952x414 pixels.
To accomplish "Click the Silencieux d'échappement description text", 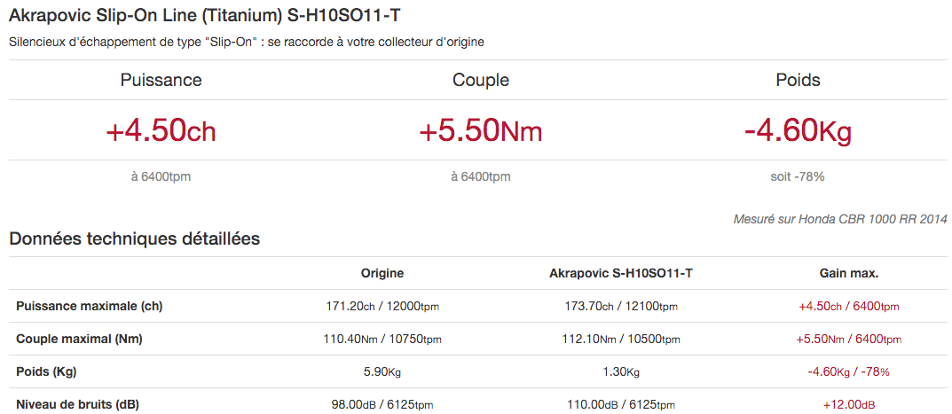I will click(x=247, y=43).
